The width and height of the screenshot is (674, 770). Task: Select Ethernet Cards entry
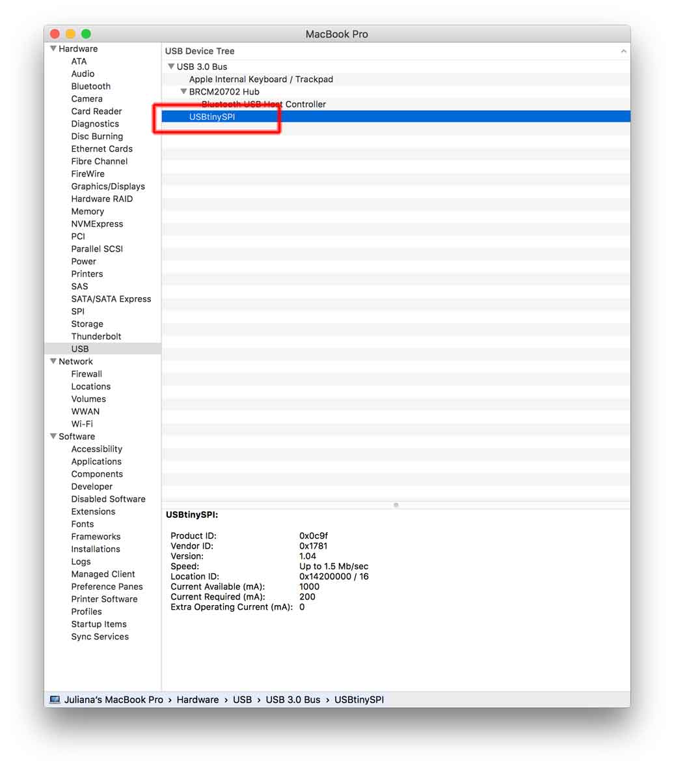(102, 149)
